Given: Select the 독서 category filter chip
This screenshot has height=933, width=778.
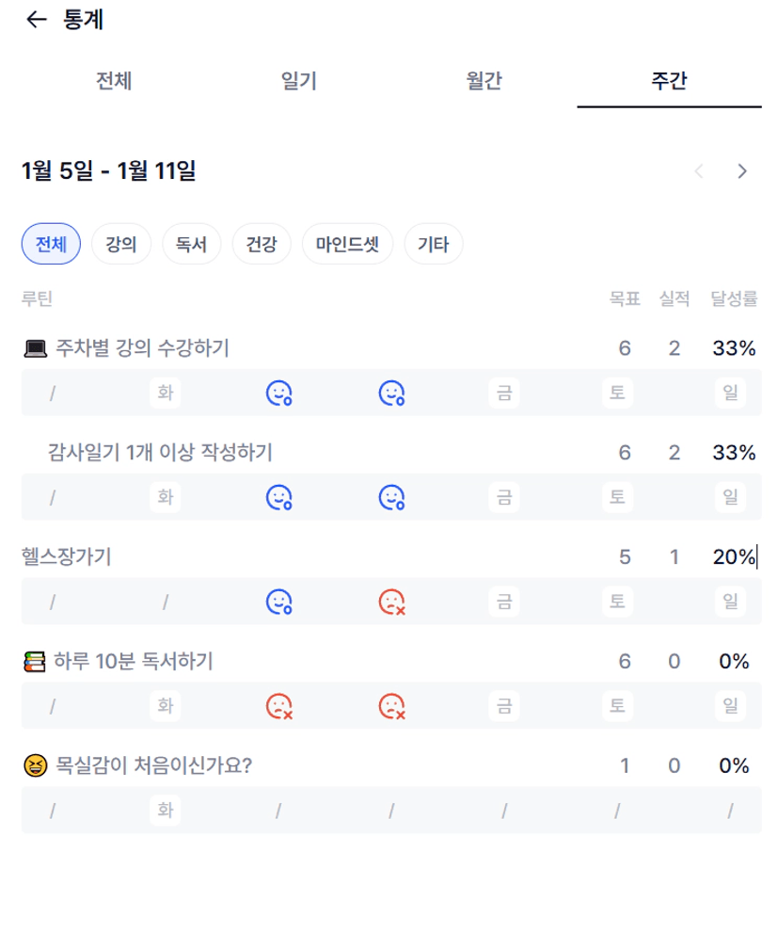Looking at the screenshot, I should pyautogui.click(x=192, y=246).
